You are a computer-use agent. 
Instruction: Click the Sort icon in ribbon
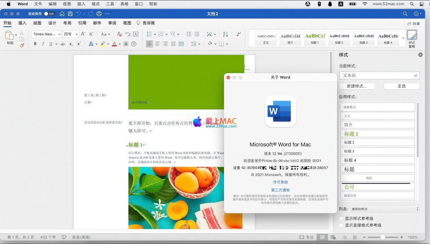225,34
